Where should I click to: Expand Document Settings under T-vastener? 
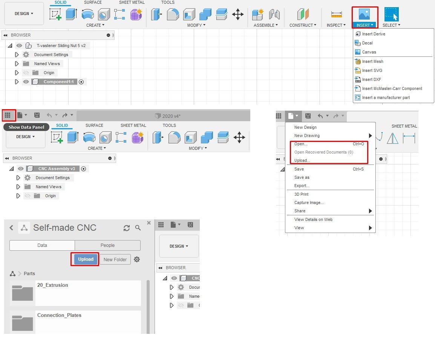pyautogui.click(x=17, y=55)
